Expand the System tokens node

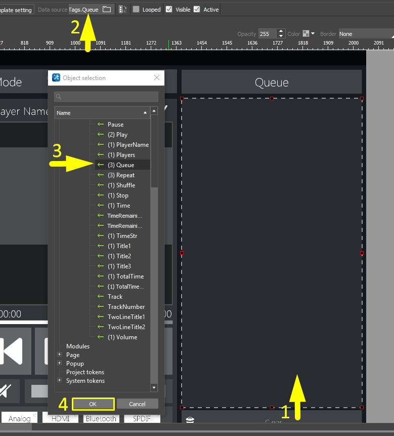pyautogui.click(x=60, y=381)
